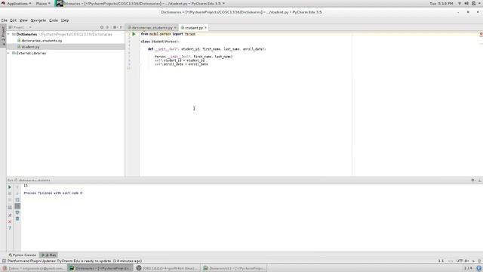Viewport: 483px width, 272px height.
Task: Run the file using the gutter arrow
Action: click(134, 34)
